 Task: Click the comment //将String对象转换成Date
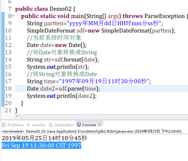point(62,74)
